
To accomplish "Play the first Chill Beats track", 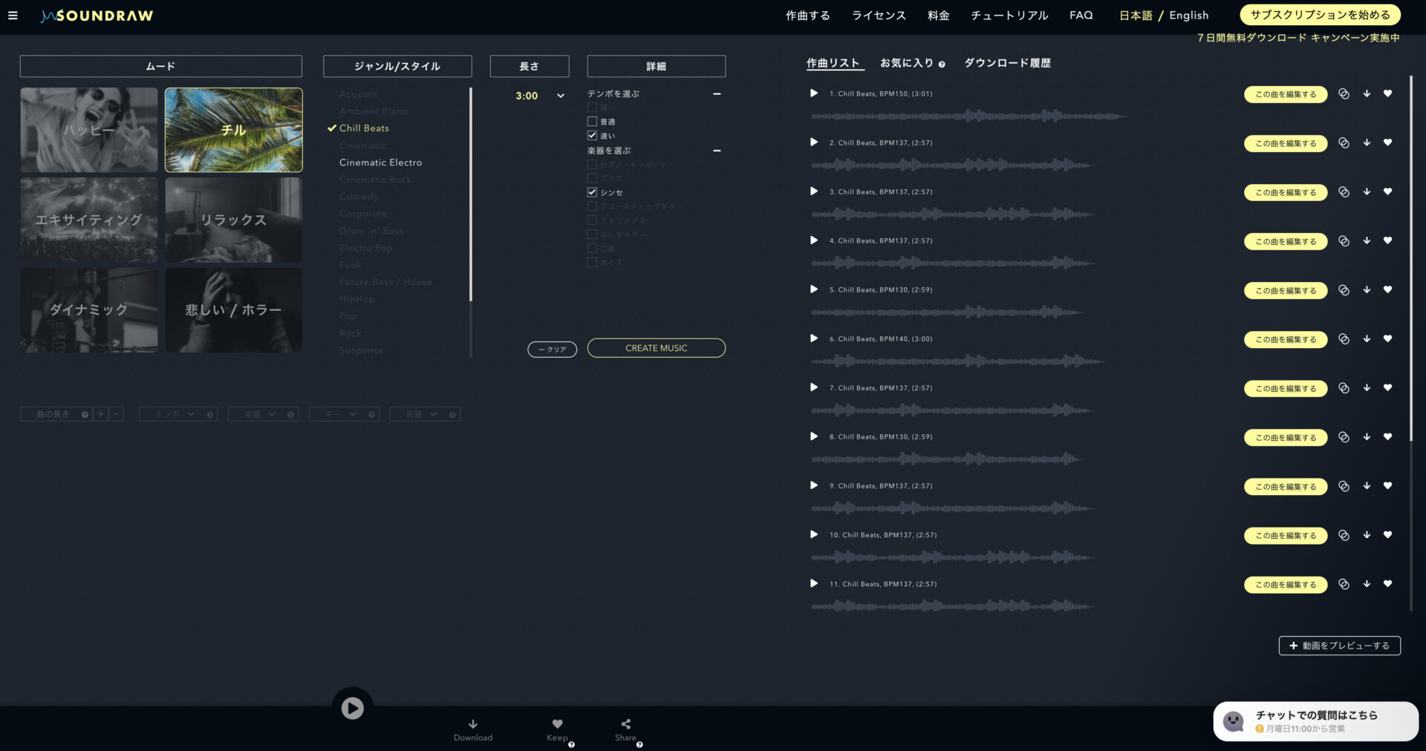I will (813, 94).
